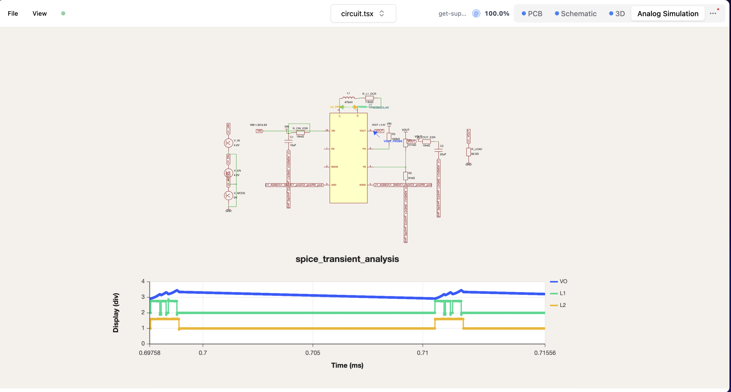Switch to the 3D view tab
731x392 pixels.
617,13
